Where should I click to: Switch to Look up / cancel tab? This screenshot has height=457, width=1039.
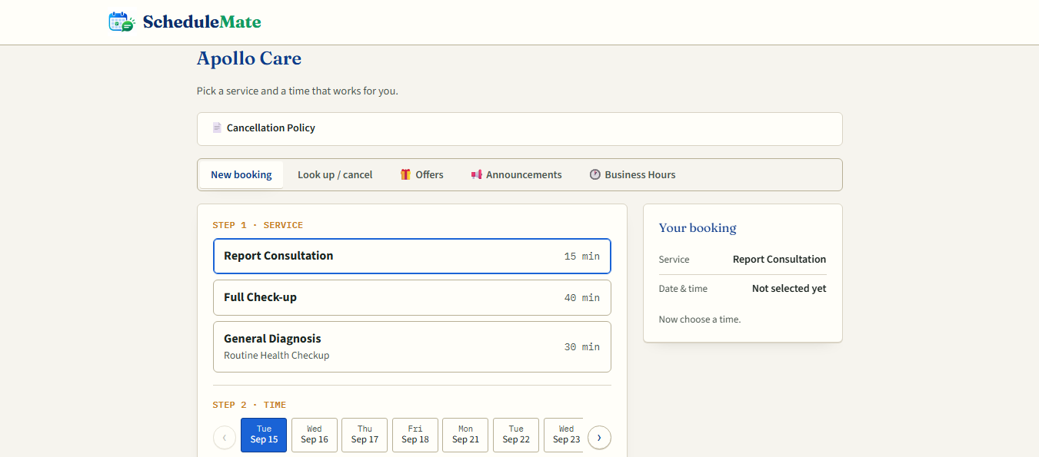tap(335, 174)
